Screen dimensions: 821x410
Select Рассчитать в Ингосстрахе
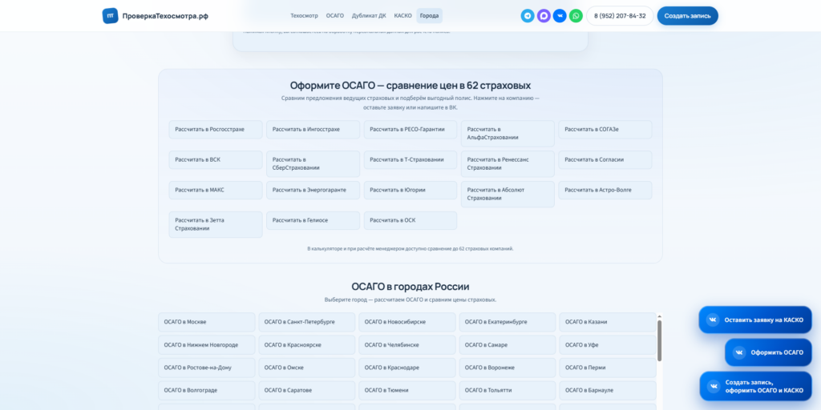coord(313,130)
